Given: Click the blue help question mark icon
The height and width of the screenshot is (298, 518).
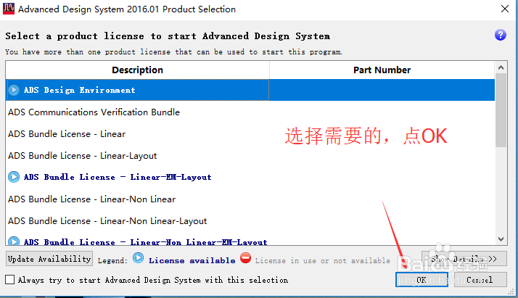Looking at the screenshot, I should pyautogui.click(x=500, y=35).
